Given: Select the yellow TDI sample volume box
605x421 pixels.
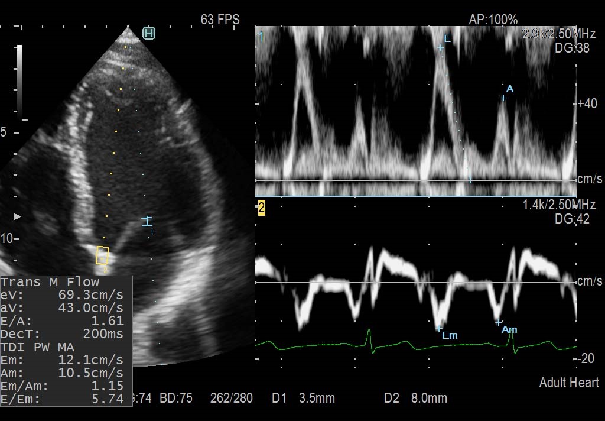Looking at the screenshot, I should pos(102,255).
